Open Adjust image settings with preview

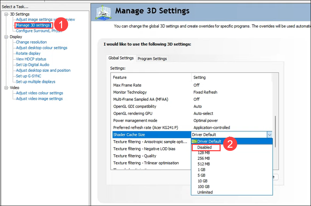[46, 19]
